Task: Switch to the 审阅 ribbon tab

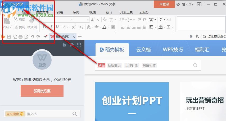Action: point(76,12)
